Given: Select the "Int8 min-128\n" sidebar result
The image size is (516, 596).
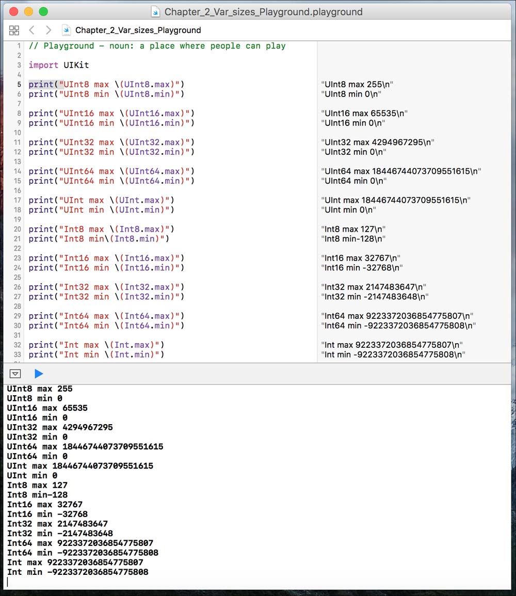Looking at the screenshot, I should point(353,239).
